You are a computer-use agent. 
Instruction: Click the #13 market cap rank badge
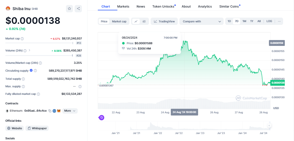pos(79,43)
